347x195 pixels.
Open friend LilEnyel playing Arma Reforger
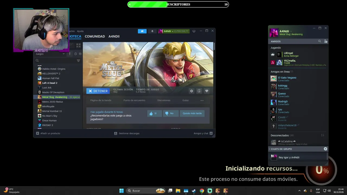298,54
